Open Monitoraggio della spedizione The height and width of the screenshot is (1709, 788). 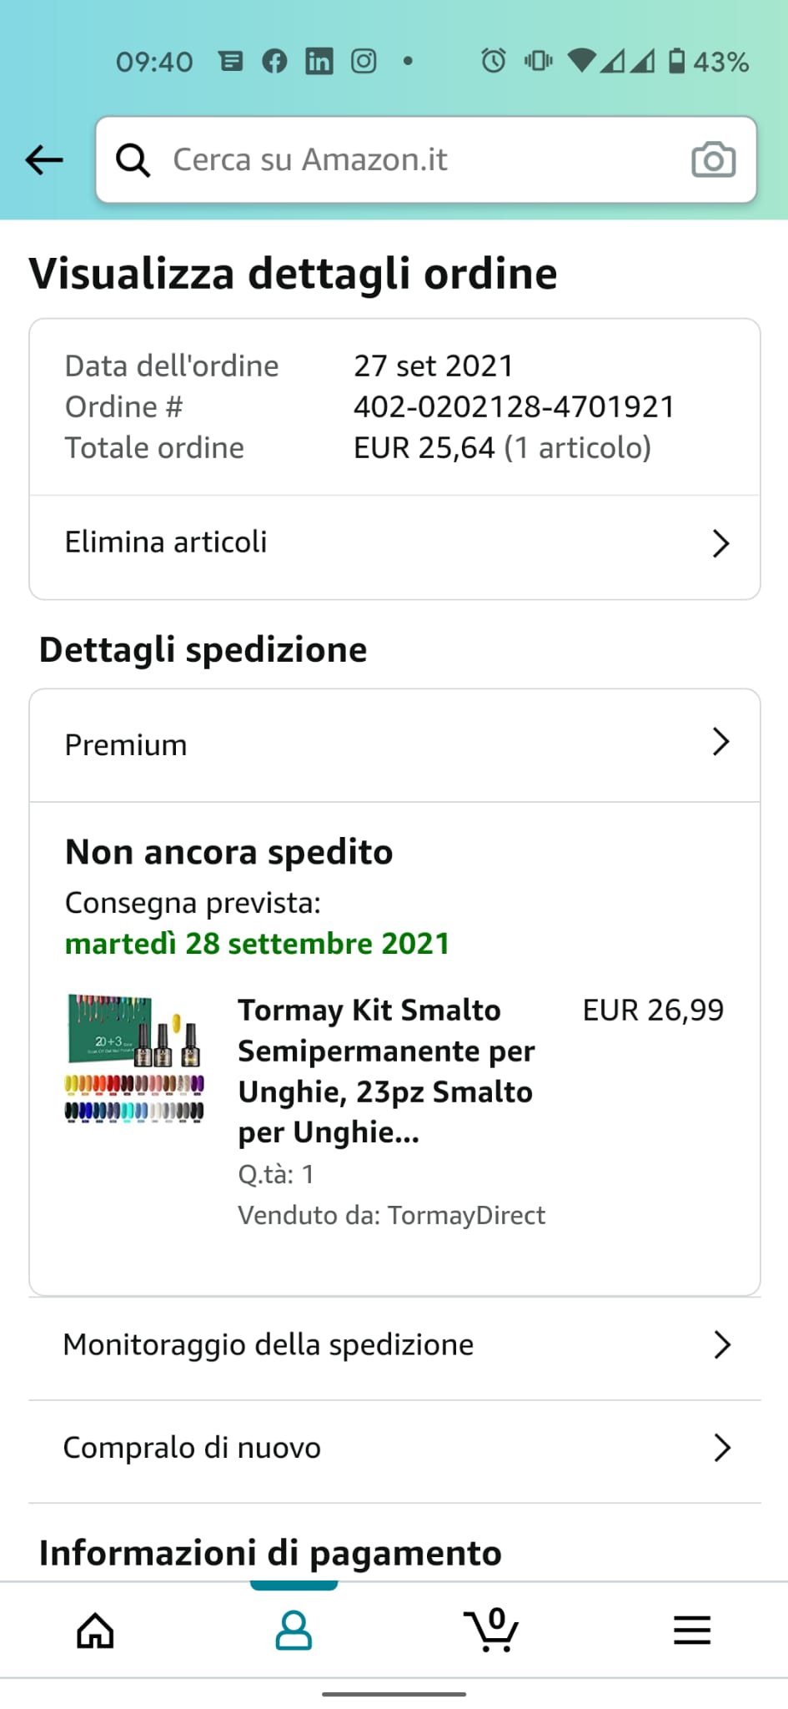point(395,1345)
